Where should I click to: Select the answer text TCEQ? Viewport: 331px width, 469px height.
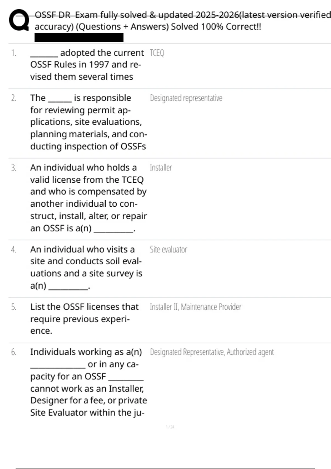(x=157, y=53)
